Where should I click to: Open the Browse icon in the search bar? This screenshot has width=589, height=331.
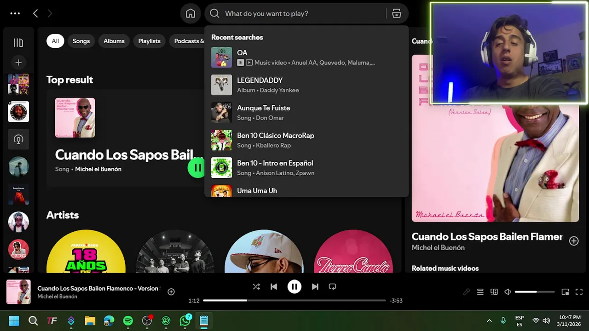[397, 13]
